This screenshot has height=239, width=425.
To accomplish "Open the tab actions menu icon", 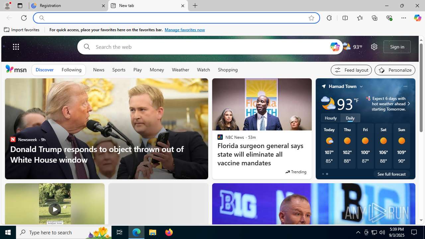I will point(20,6).
